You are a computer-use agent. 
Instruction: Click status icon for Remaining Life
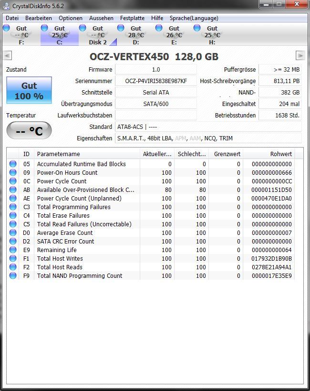tap(13, 250)
